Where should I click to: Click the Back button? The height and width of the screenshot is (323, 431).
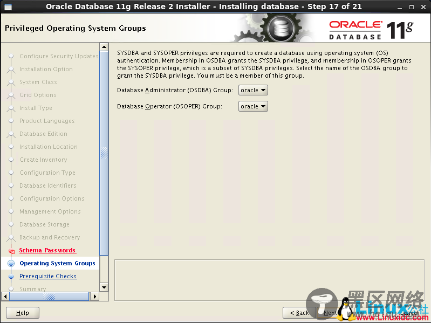click(299, 313)
